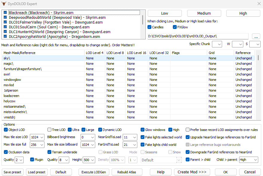Open the Max tile size billboard dropdown
This screenshot has height=176, width=263.
click(88, 144)
